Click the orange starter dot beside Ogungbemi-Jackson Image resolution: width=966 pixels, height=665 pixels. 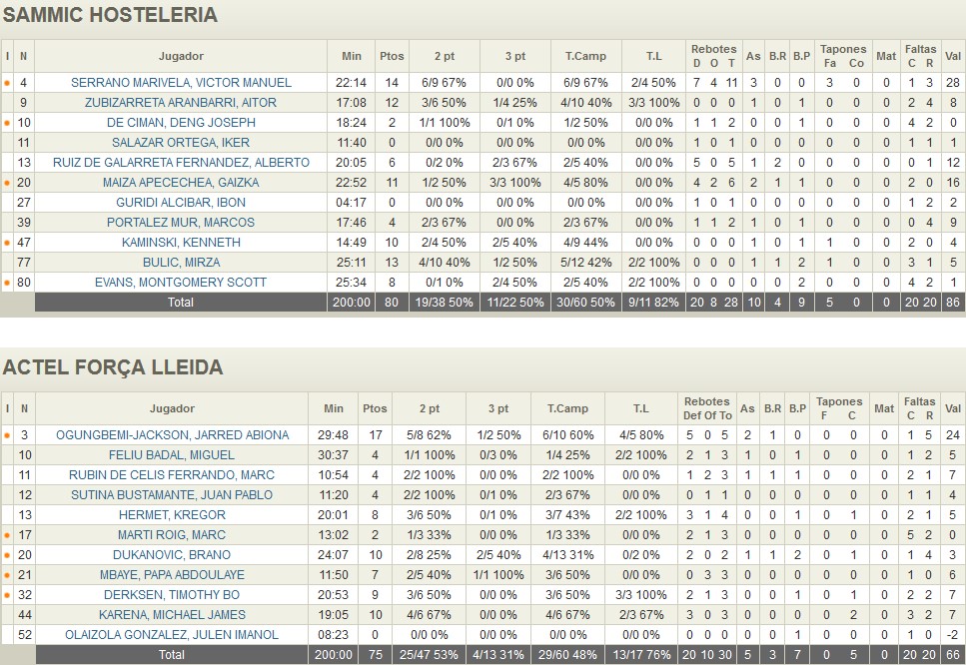point(8,435)
